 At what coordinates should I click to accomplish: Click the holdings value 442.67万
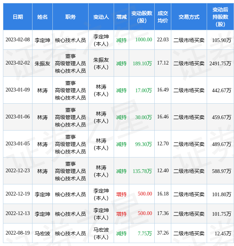coord(221,90)
